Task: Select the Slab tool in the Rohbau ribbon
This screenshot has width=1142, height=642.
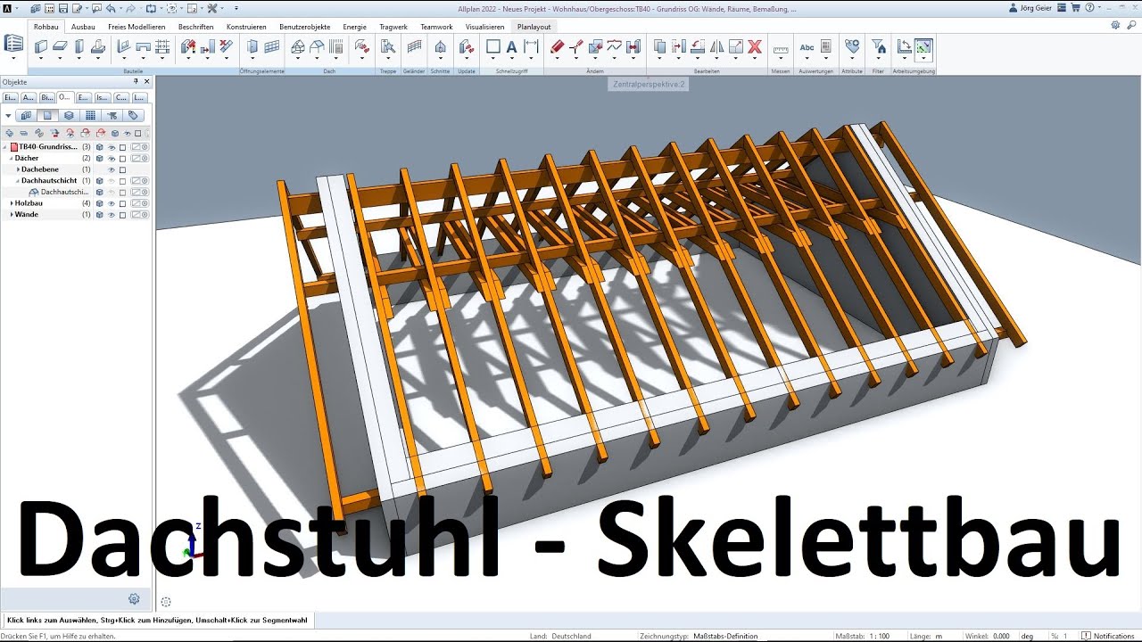Action: coord(60,45)
